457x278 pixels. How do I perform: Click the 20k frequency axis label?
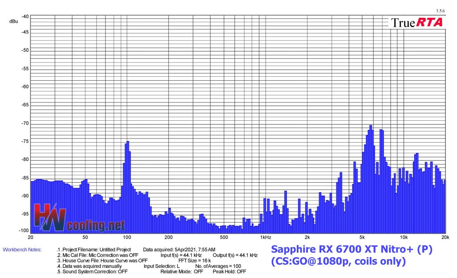pyautogui.click(x=445, y=237)
